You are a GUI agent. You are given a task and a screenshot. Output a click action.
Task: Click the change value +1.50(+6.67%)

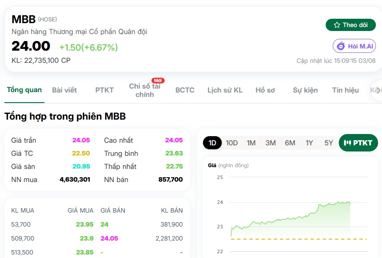pyautogui.click(x=89, y=47)
